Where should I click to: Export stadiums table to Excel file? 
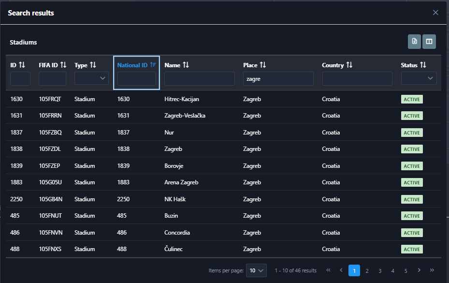[x=414, y=42]
